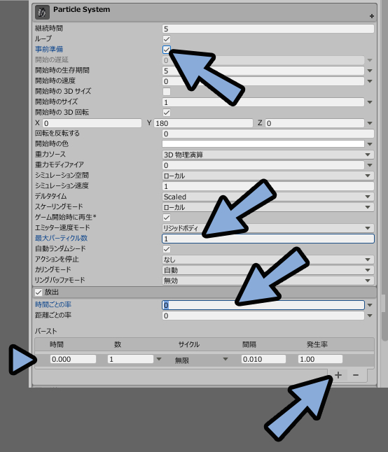Open the 開始時の色 color swatch
The height and width of the screenshot is (452, 388).
(x=263, y=144)
